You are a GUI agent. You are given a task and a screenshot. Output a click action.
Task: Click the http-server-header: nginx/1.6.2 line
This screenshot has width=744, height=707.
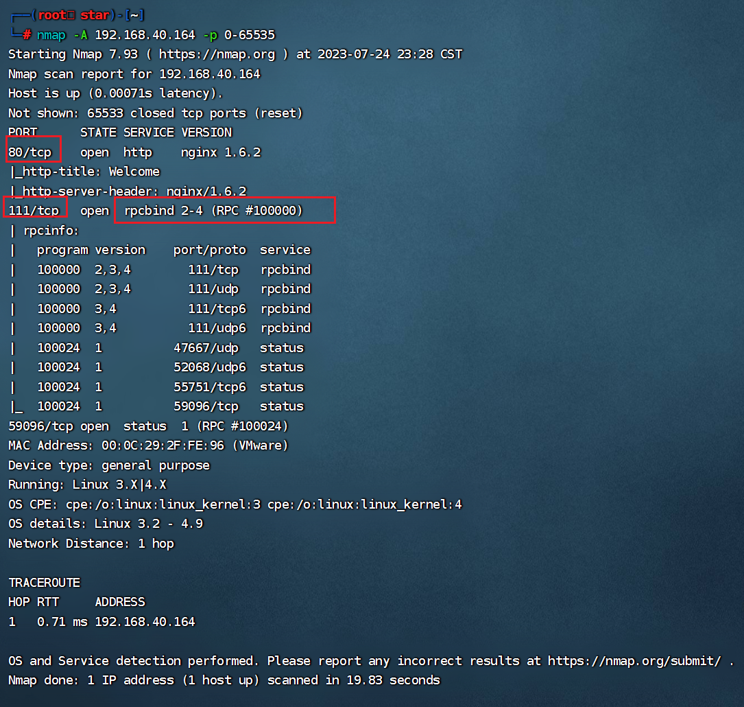[x=128, y=192]
